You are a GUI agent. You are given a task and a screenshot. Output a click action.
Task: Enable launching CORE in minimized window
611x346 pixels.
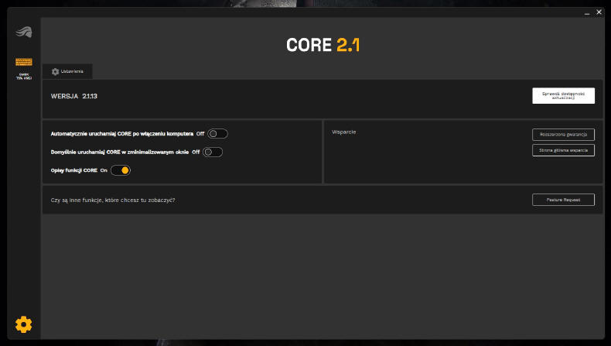point(213,152)
